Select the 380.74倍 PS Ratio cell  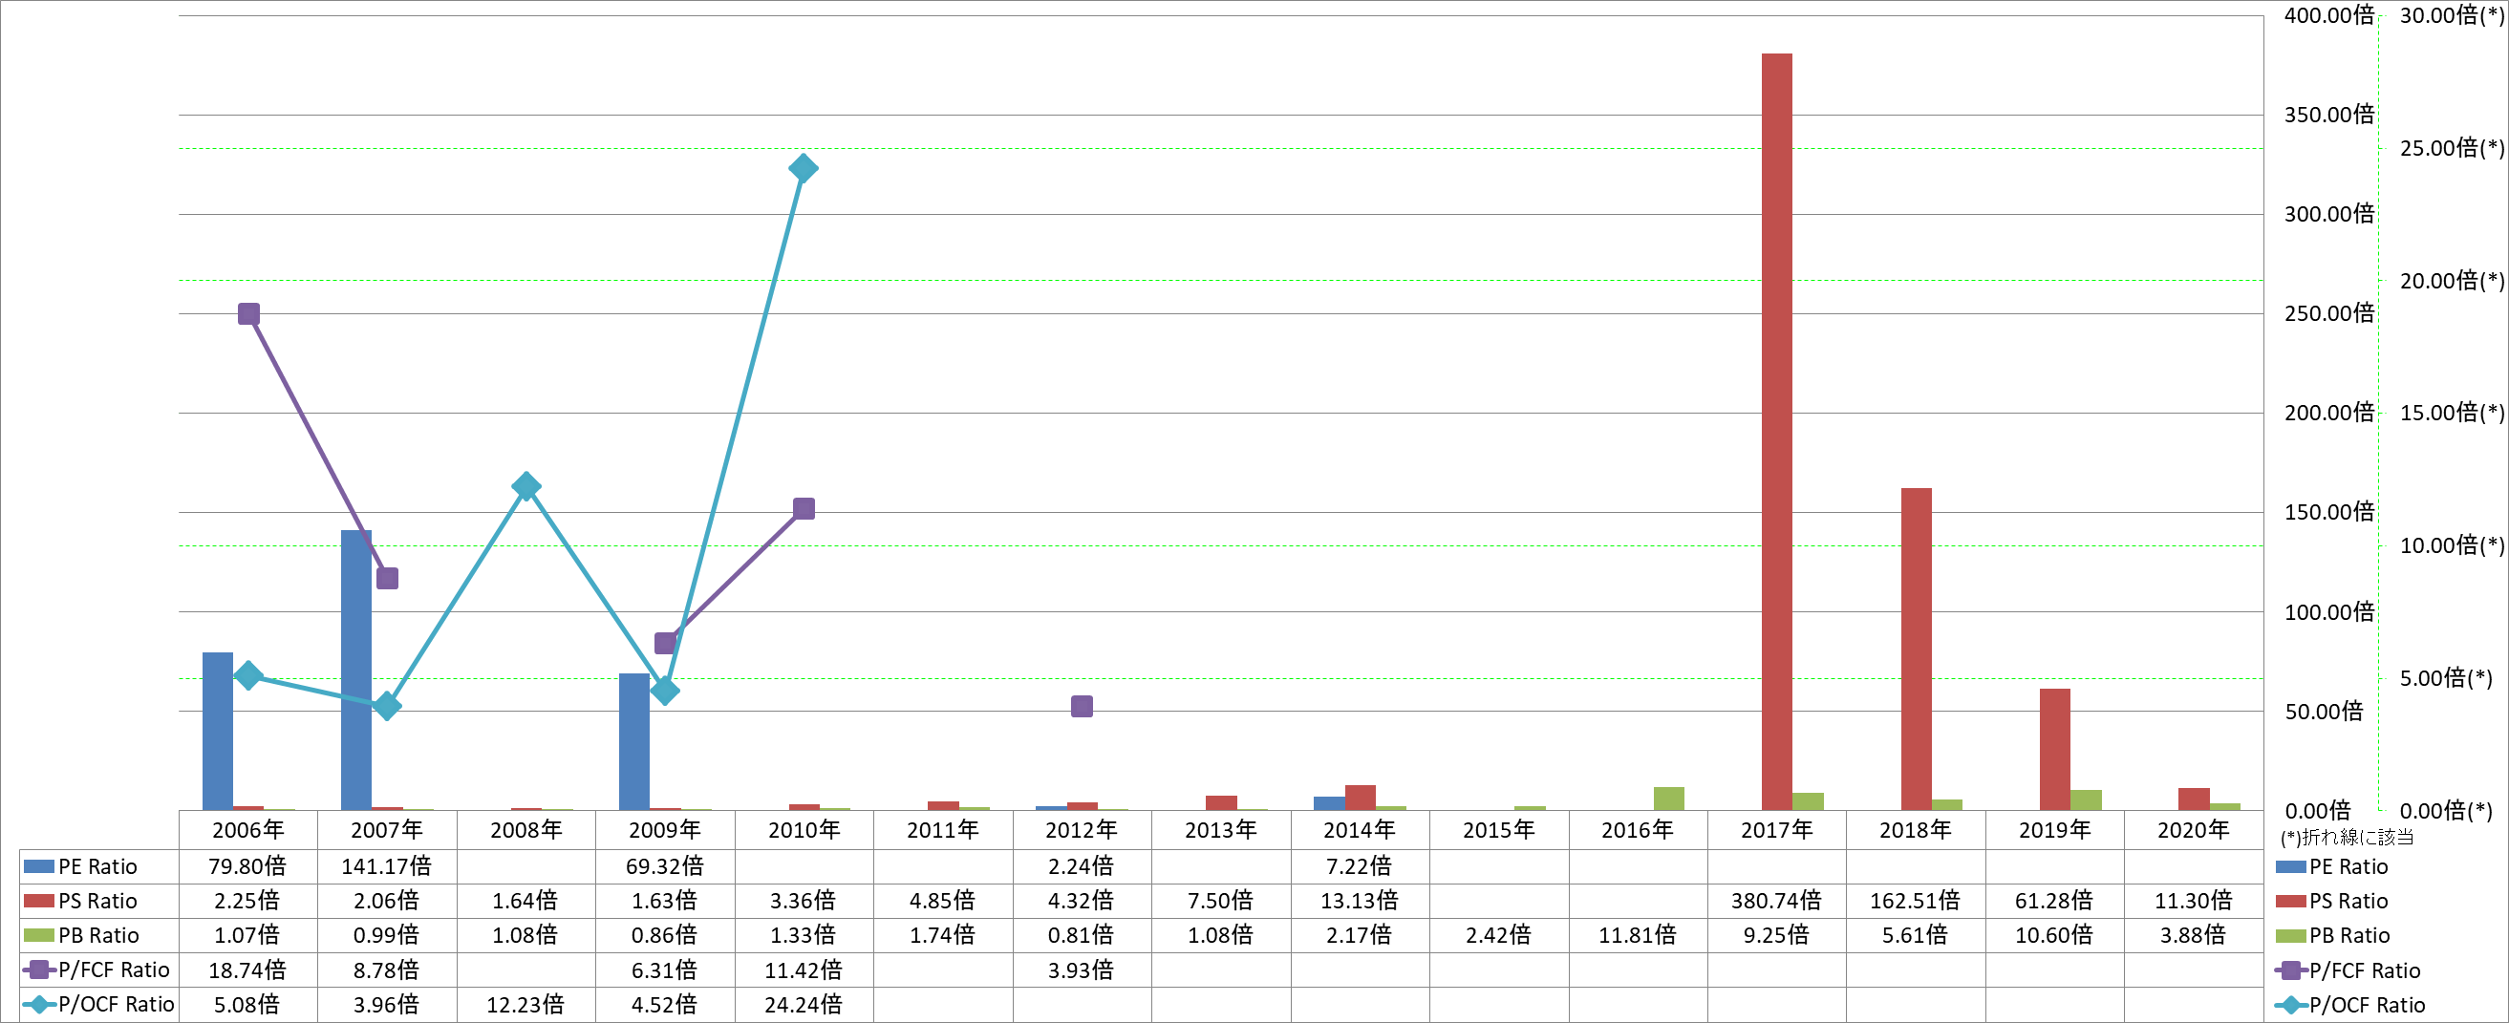click(1776, 901)
